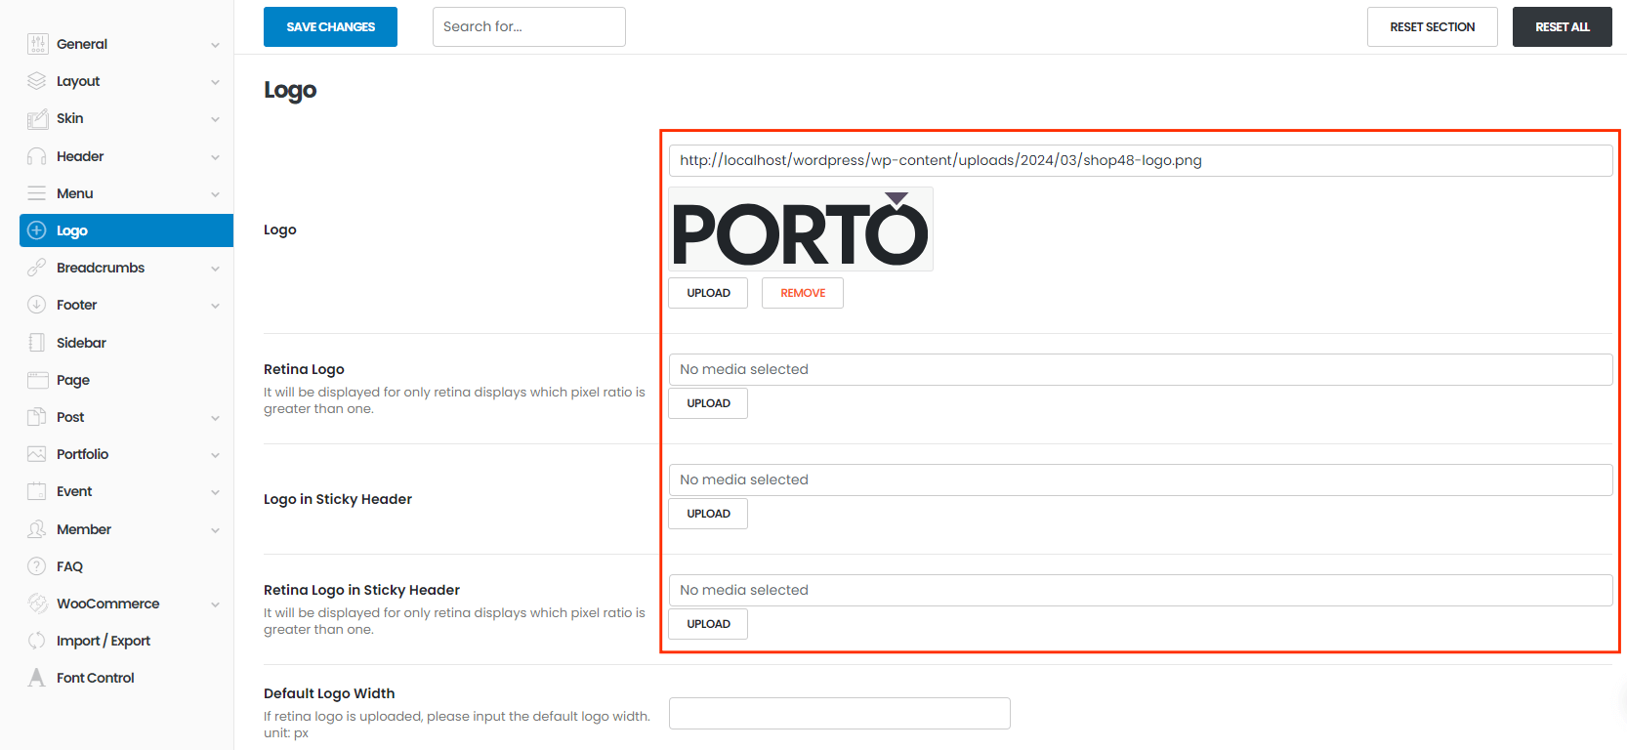Focus the Default Logo Width field
Screen dimensions: 1627x750
pyautogui.click(x=839, y=713)
